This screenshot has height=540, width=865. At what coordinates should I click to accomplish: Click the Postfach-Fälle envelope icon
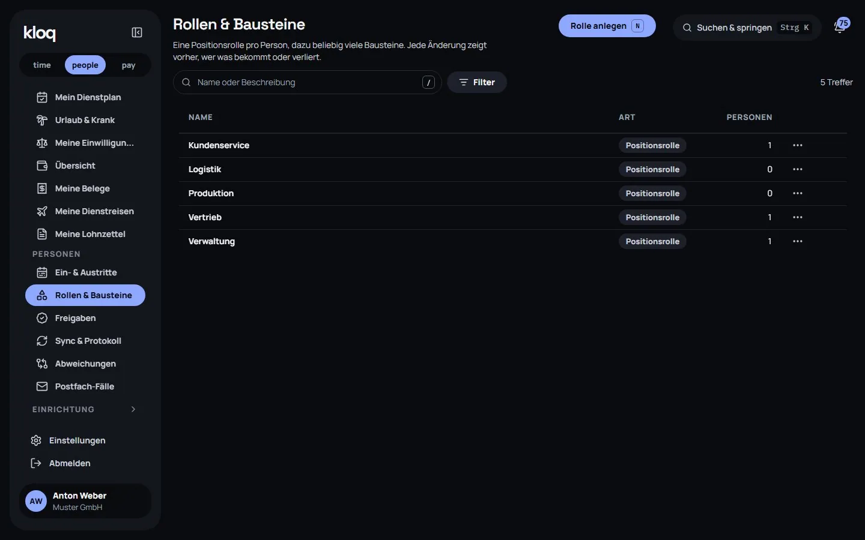pyautogui.click(x=42, y=386)
